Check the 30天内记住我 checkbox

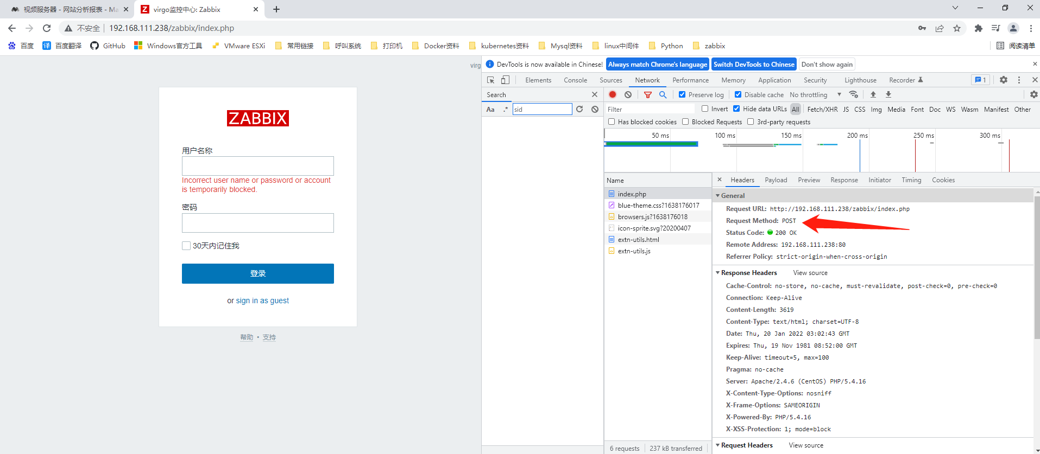(x=186, y=246)
